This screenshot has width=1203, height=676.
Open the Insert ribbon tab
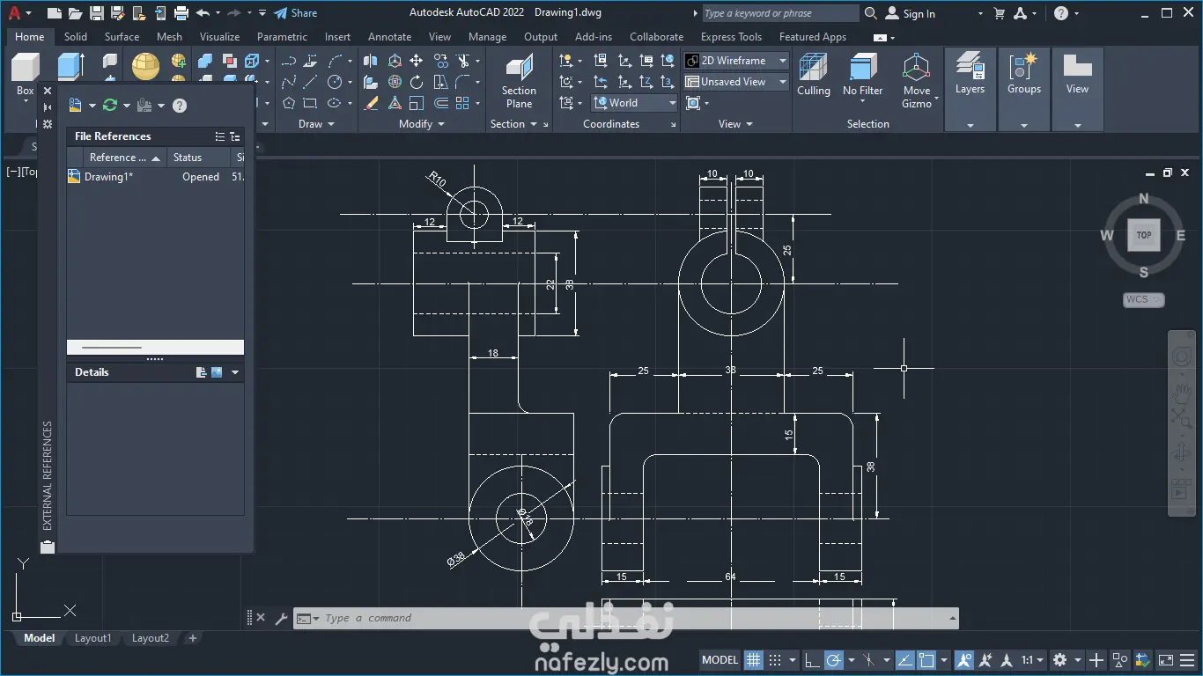[x=337, y=37]
